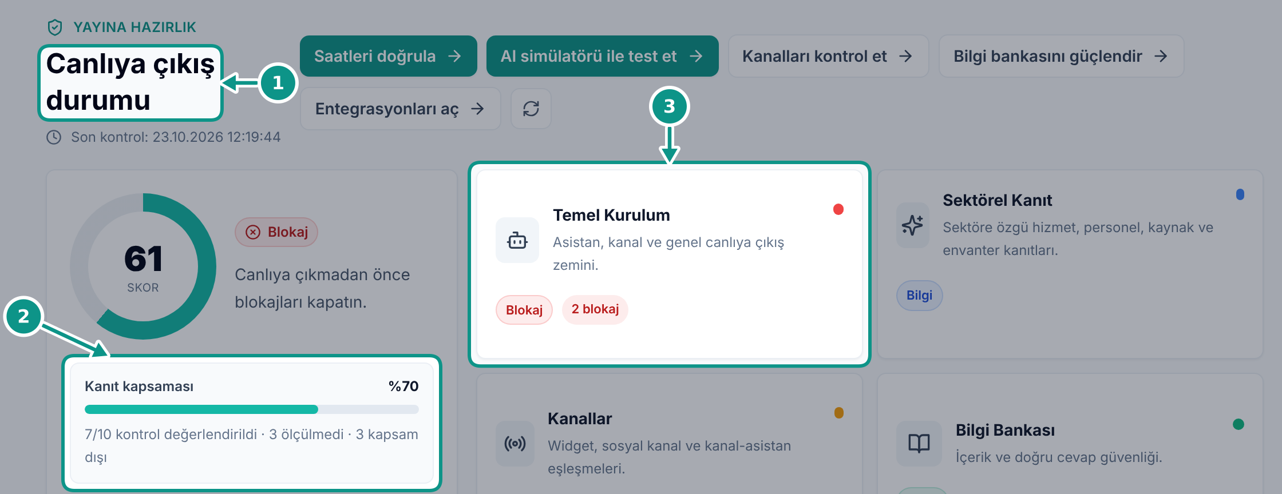The width and height of the screenshot is (1282, 494).
Task: Open the Sektörel Kanıt card title
Action: click(998, 200)
